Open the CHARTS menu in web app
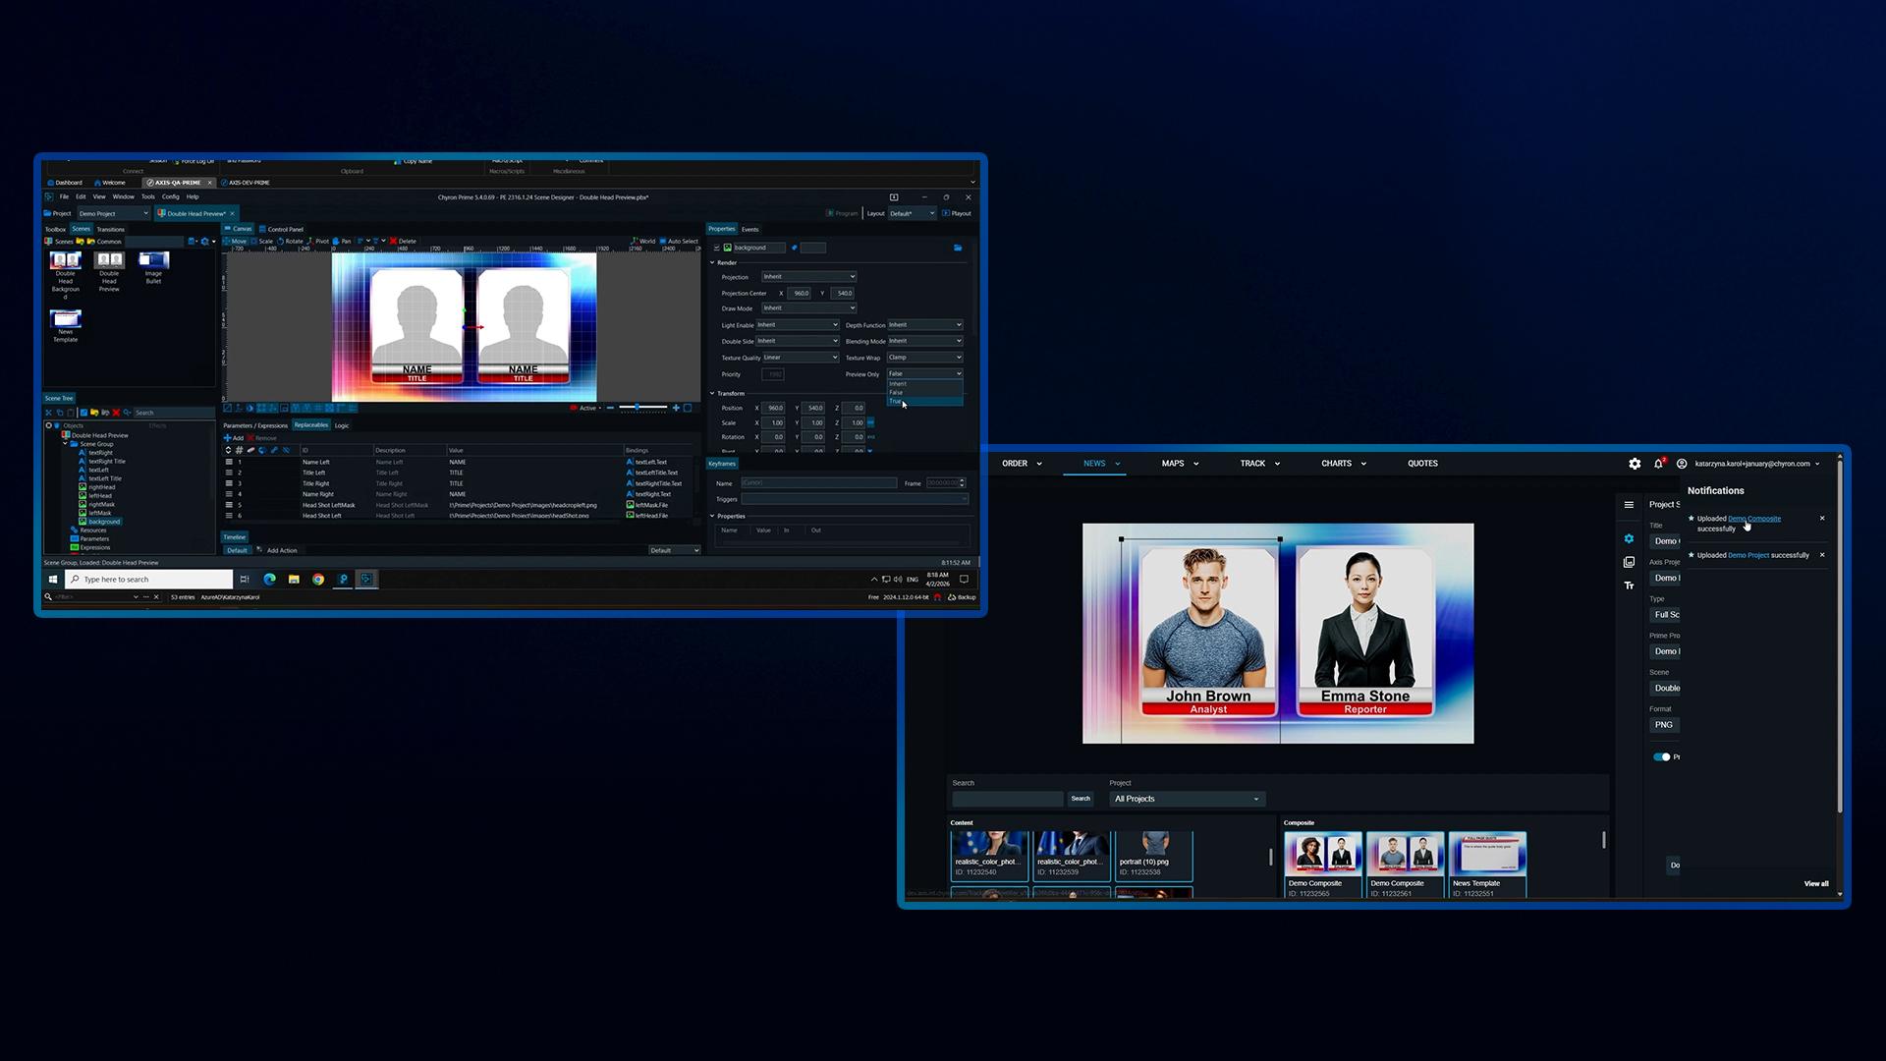Image resolution: width=1886 pixels, height=1061 pixels. tap(1344, 464)
